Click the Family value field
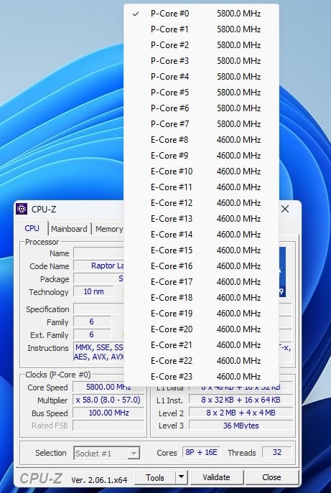 [x=92, y=321]
